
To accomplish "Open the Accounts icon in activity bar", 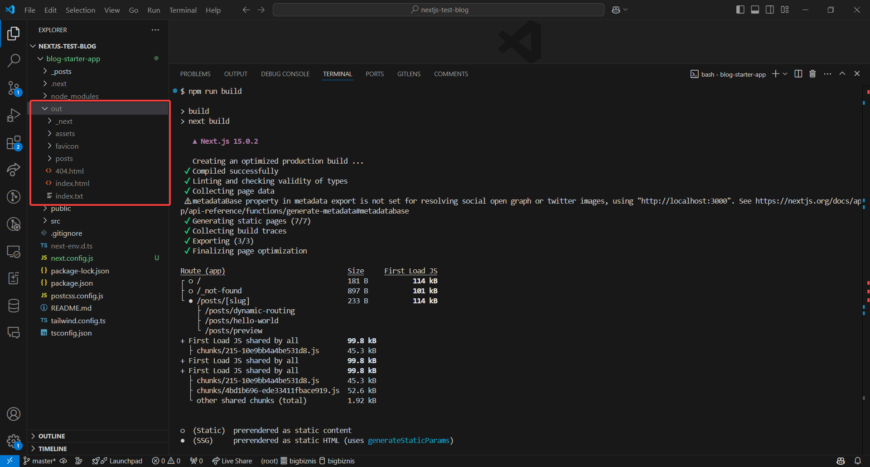I will (x=14, y=414).
